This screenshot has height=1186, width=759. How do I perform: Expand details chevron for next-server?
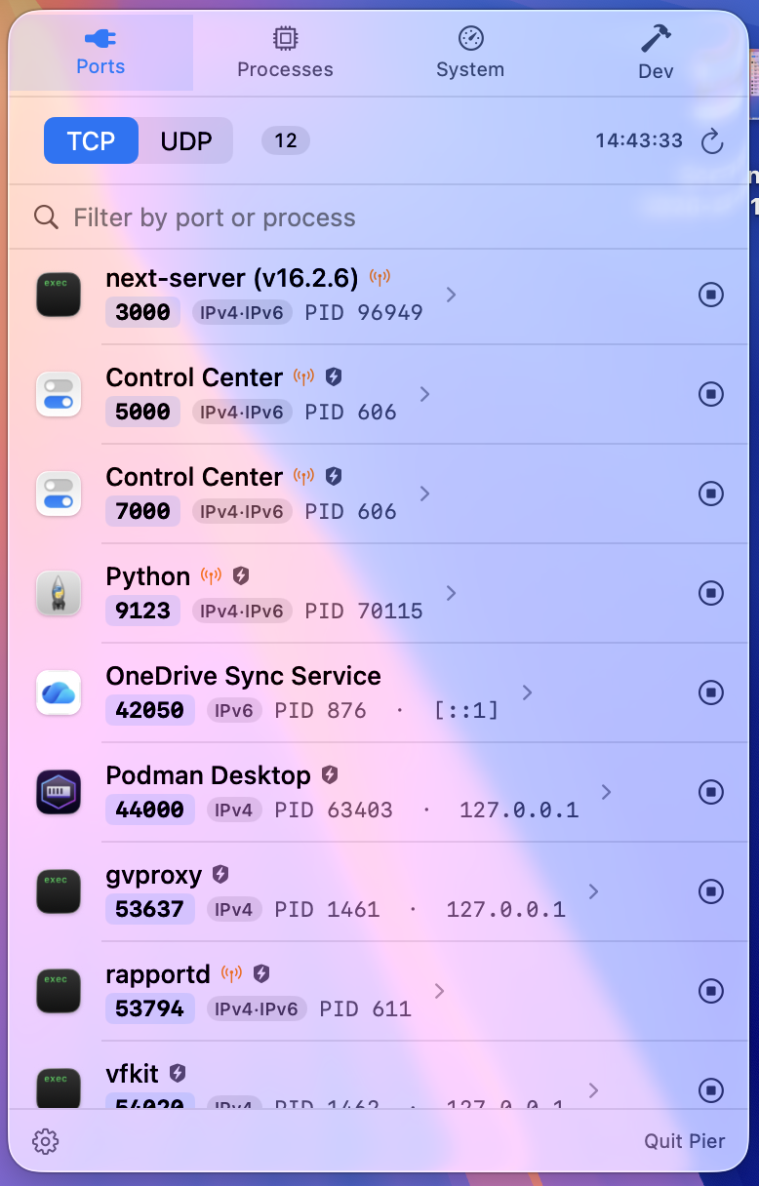[451, 295]
